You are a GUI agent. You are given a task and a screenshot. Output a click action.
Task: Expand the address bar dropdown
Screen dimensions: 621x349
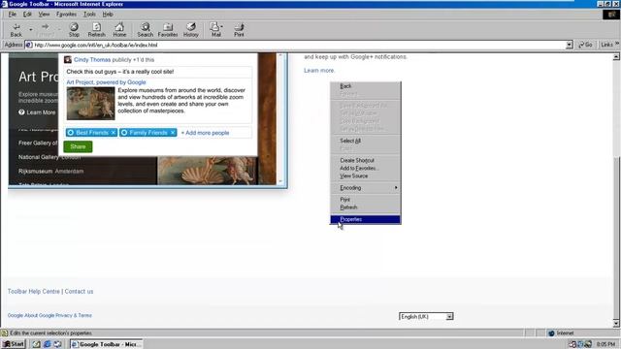pyautogui.click(x=570, y=45)
